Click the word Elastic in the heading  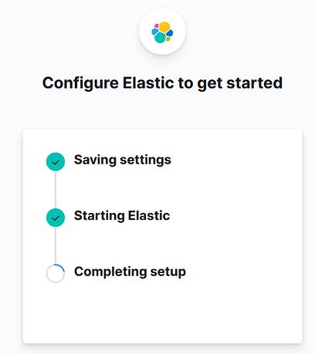tap(148, 83)
